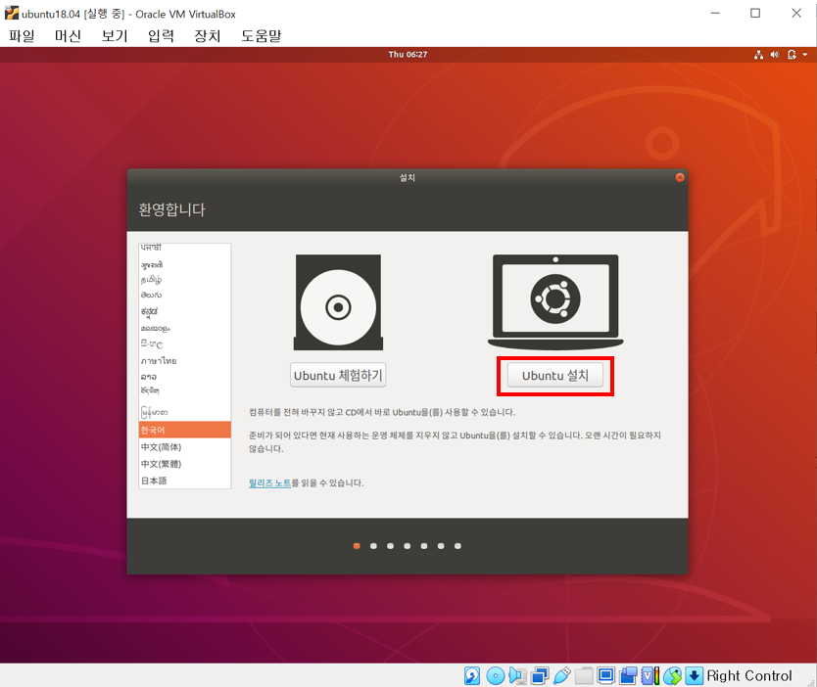This screenshot has height=687, width=817.
Task: Open the 릴리즈 노트 link
Action: [269, 483]
